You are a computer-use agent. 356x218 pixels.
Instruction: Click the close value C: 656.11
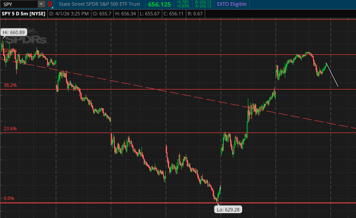pos(174,14)
